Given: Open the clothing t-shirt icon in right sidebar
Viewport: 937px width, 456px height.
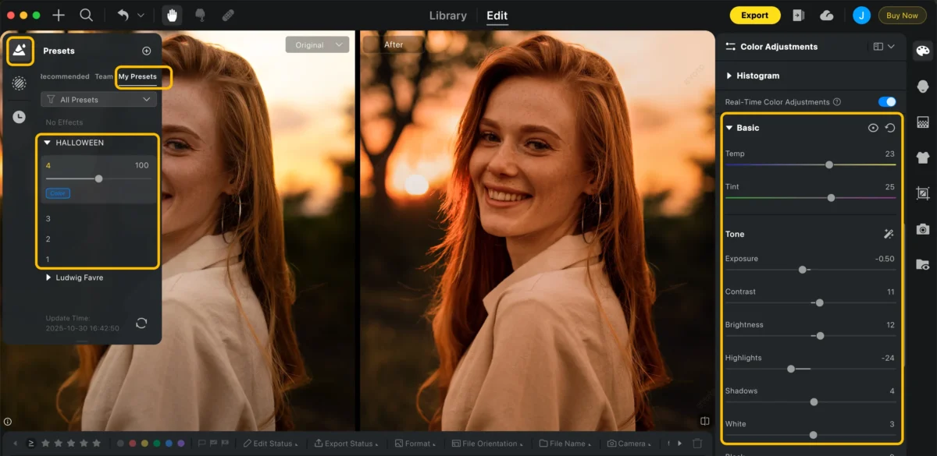Looking at the screenshot, I should pyautogui.click(x=923, y=157).
